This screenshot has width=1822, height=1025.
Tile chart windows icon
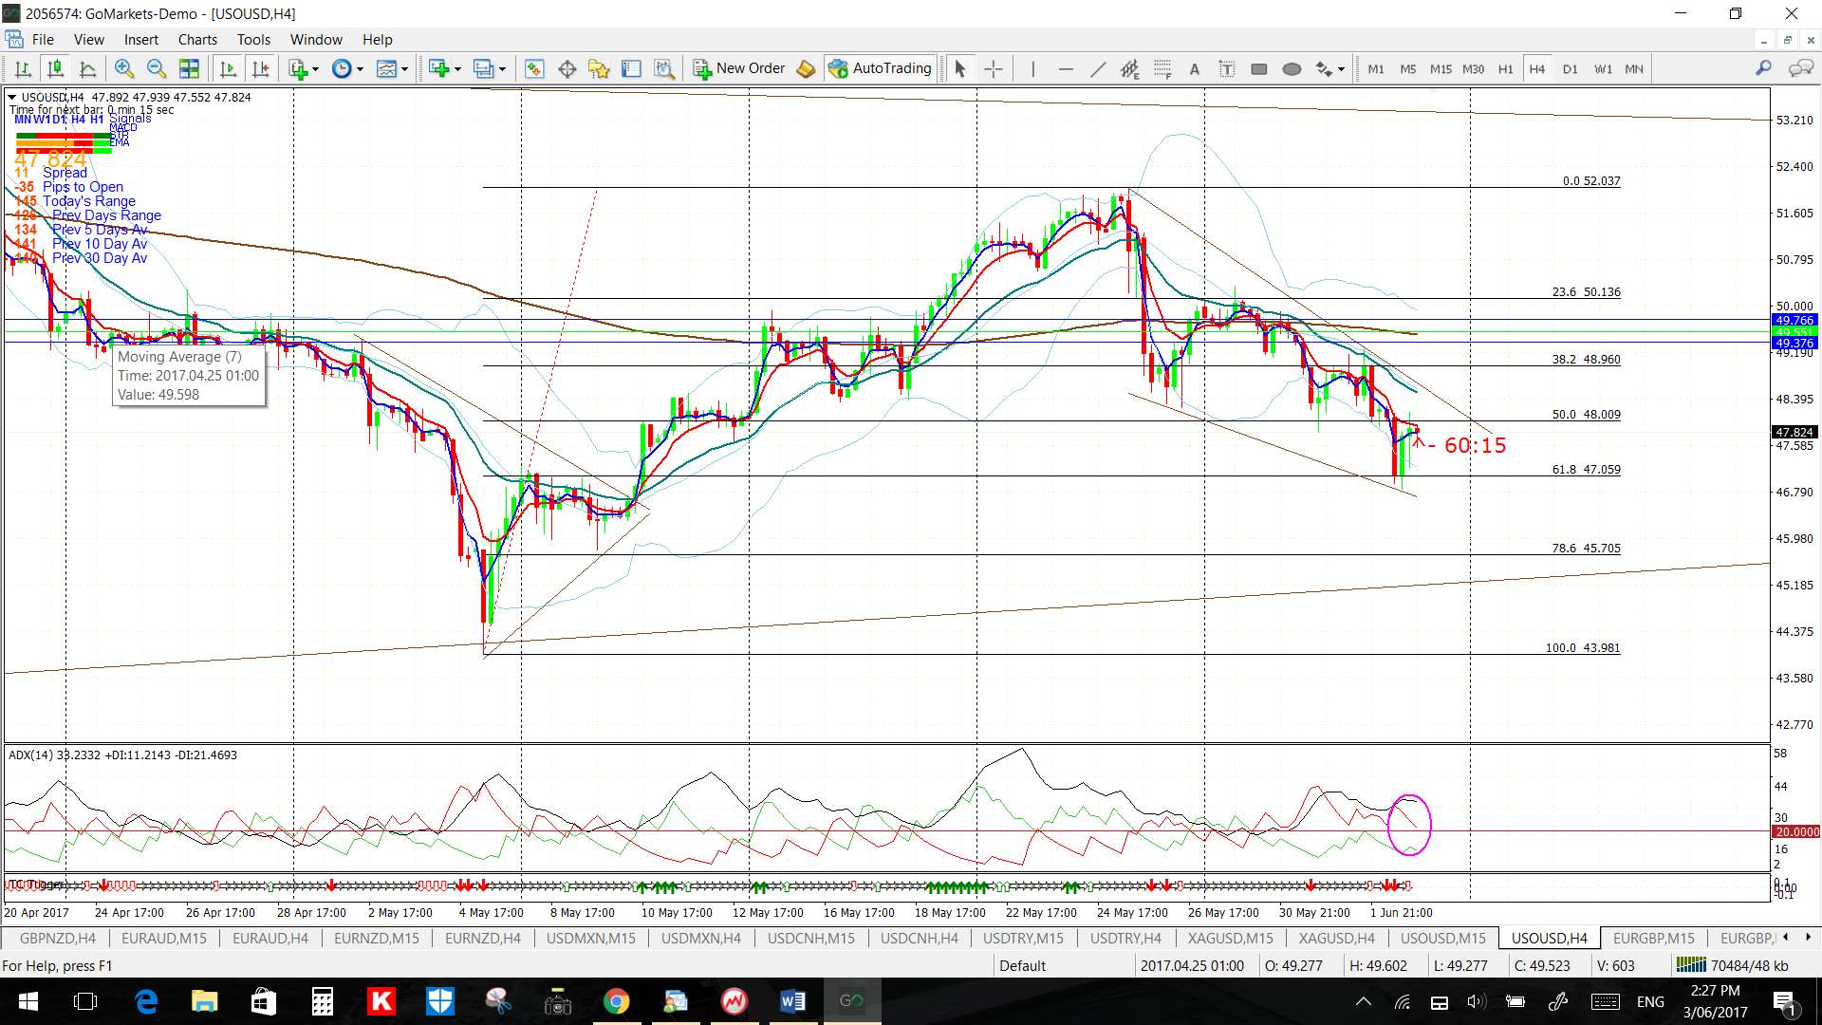point(189,68)
